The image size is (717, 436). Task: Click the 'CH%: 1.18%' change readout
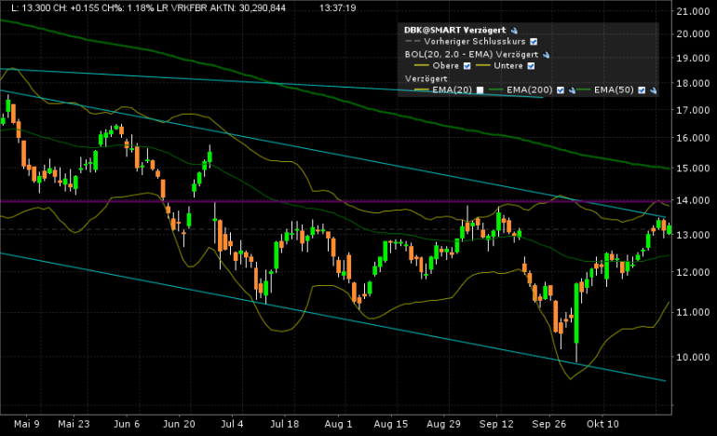pyautogui.click(x=128, y=8)
